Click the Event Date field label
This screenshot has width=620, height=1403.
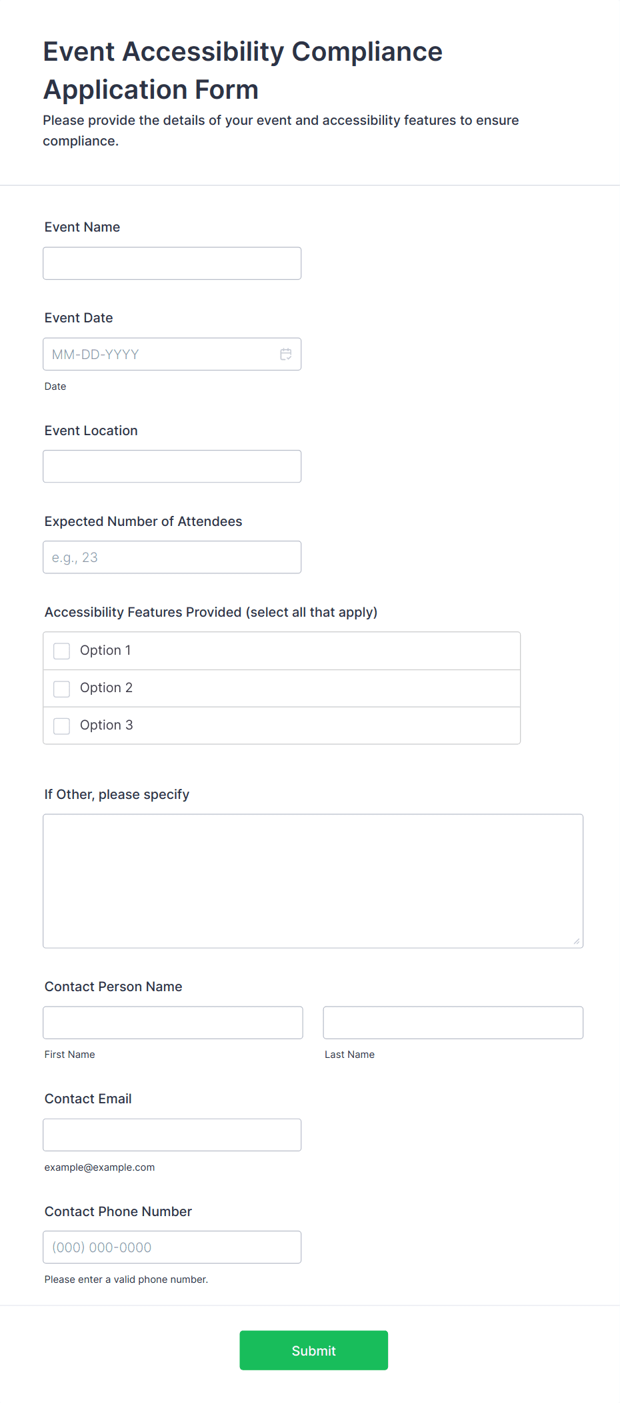click(x=79, y=318)
